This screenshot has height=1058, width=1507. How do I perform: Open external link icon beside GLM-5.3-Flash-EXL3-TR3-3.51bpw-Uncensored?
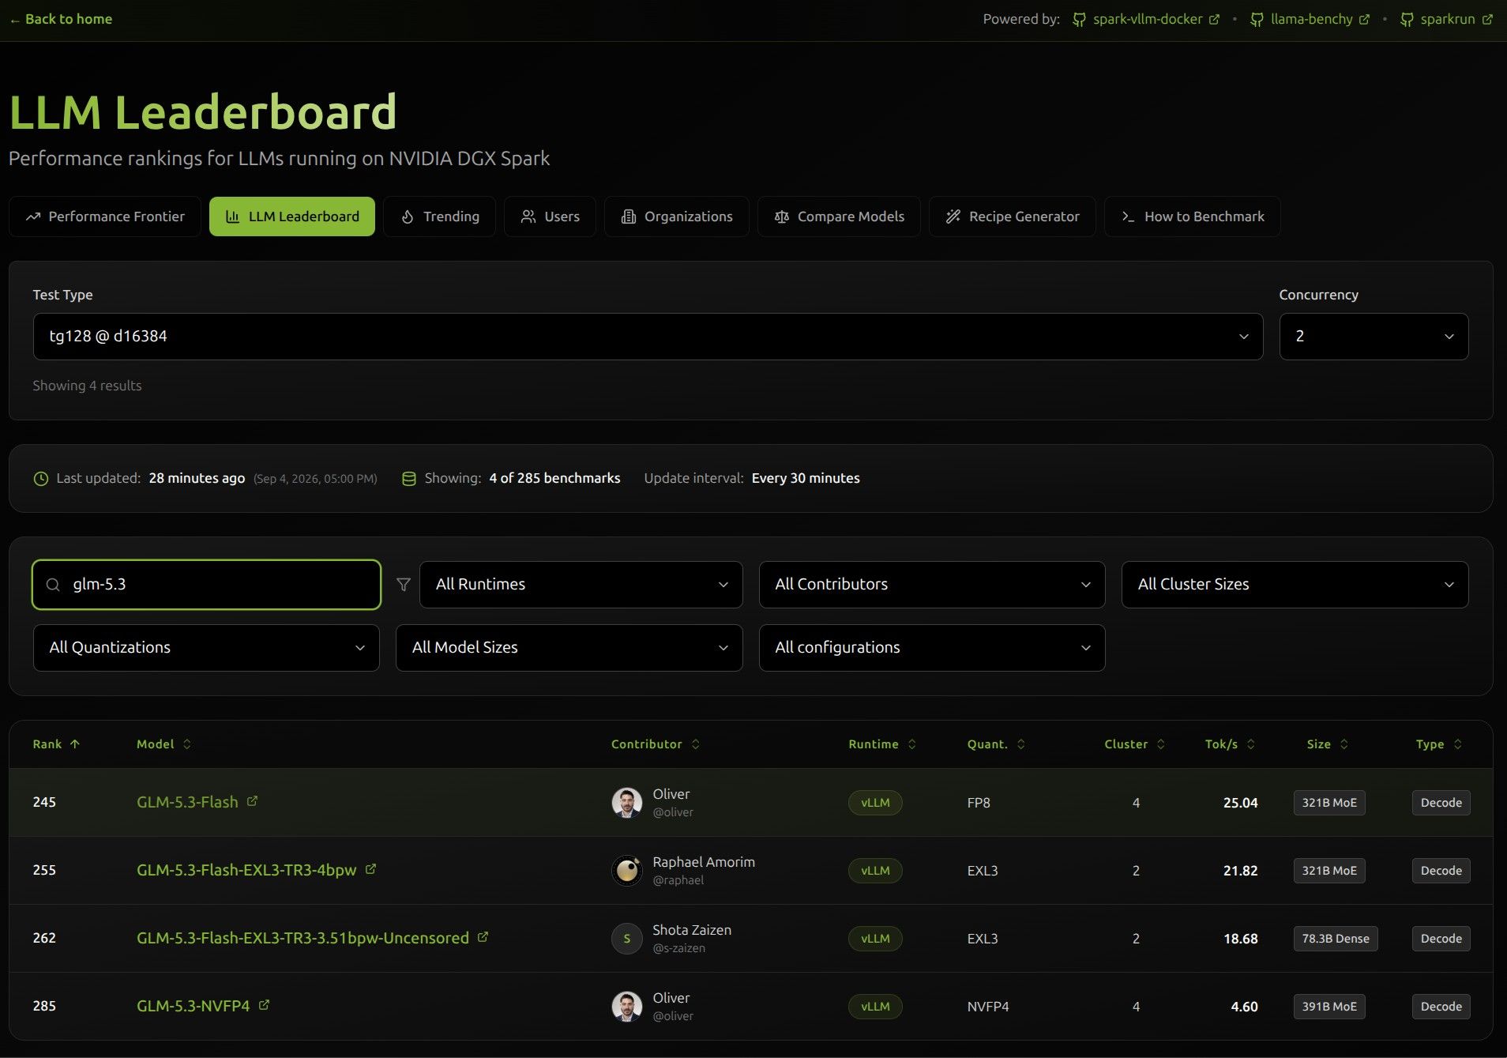click(x=483, y=937)
